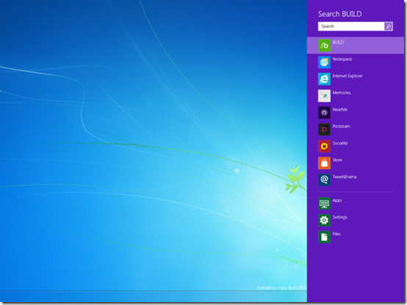Focus the Search text box
Image resolution: width=407 pixels, height=305 pixels.
[351, 26]
